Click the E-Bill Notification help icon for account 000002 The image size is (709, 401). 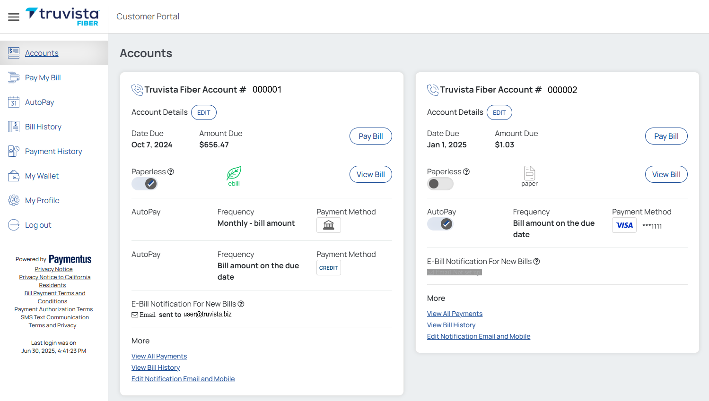(536, 262)
